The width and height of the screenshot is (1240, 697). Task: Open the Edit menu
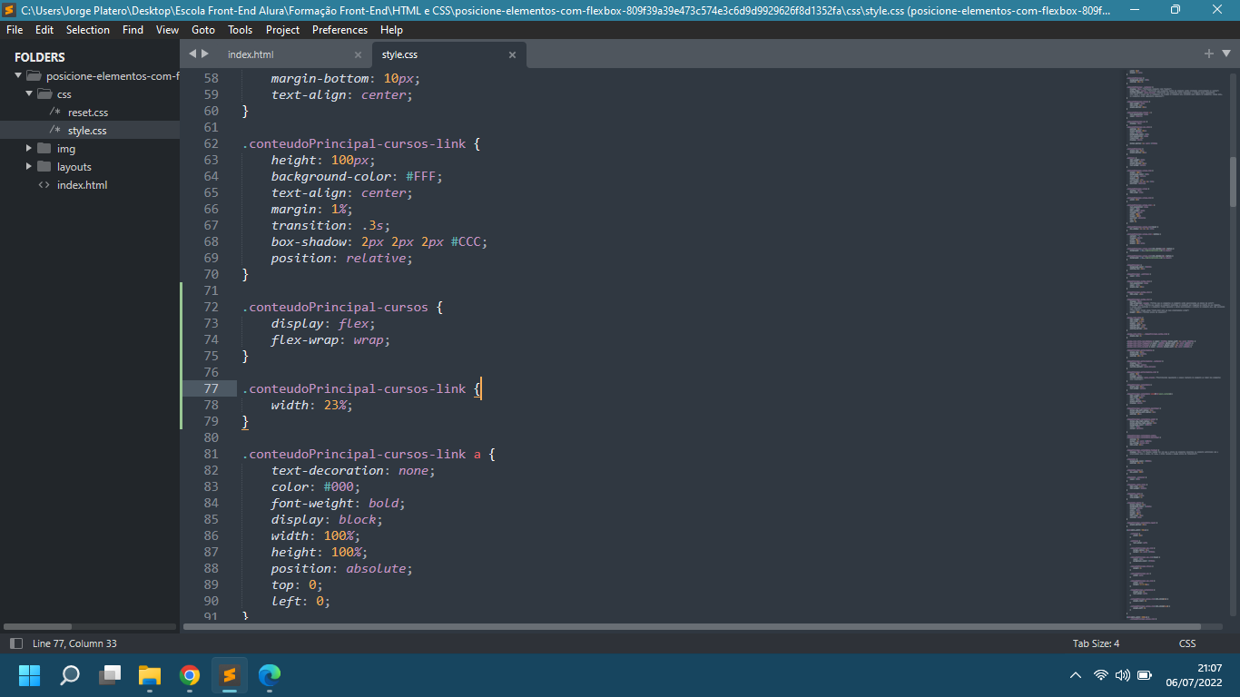click(x=44, y=30)
